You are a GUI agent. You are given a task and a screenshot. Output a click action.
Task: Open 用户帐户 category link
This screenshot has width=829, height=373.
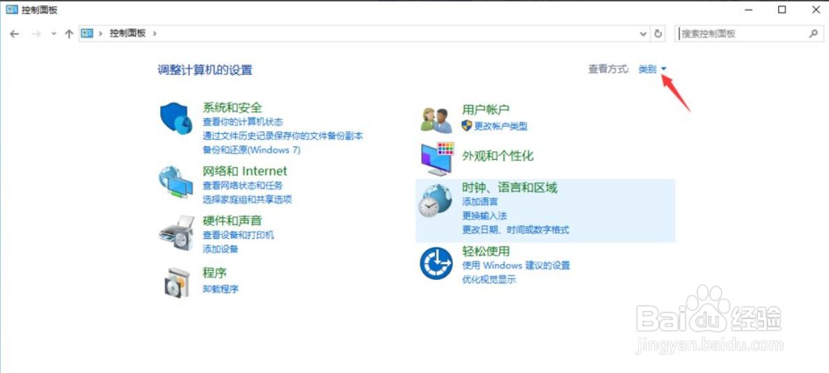(x=485, y=110)
